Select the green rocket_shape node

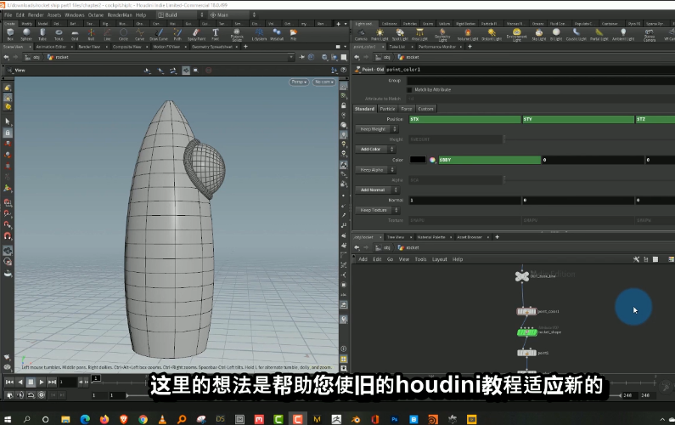tap(526, 332)
